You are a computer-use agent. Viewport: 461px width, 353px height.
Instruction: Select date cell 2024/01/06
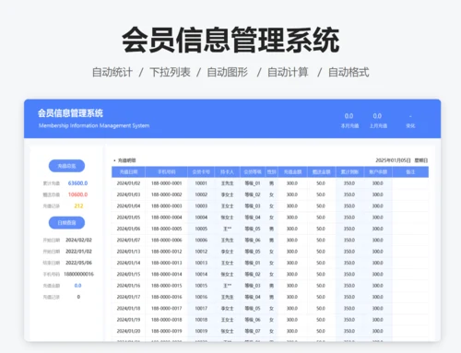128,229
